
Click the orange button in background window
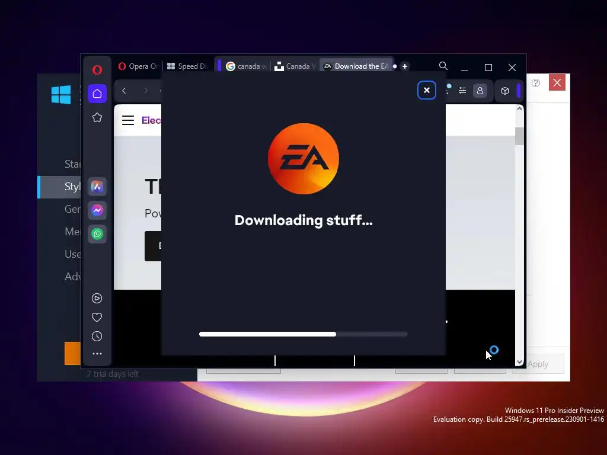click(x=72, y=353)
